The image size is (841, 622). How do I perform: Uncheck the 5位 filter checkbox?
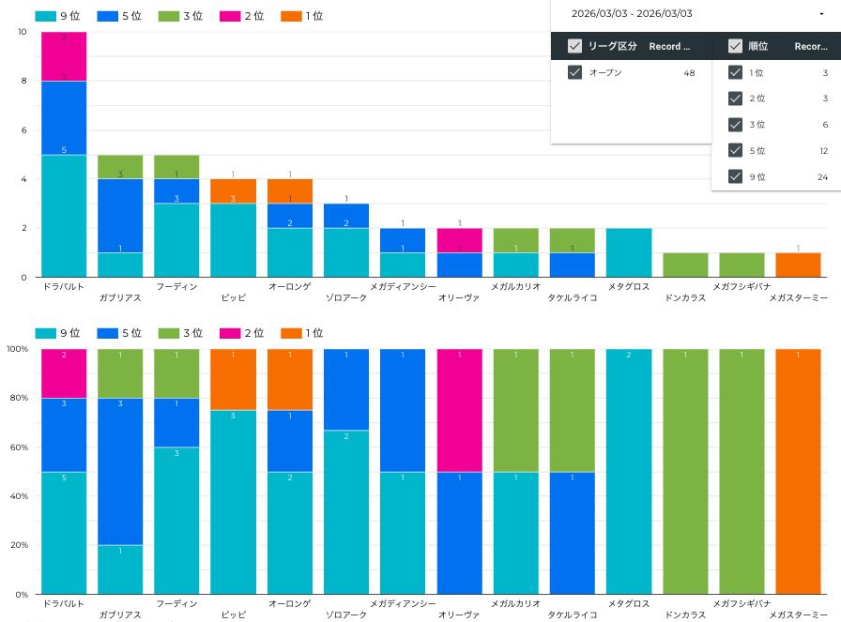(736, 150)
